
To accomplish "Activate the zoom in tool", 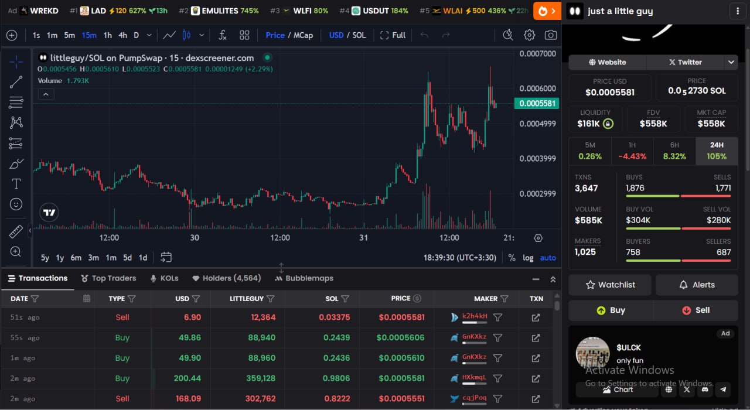I will (16, 252).
